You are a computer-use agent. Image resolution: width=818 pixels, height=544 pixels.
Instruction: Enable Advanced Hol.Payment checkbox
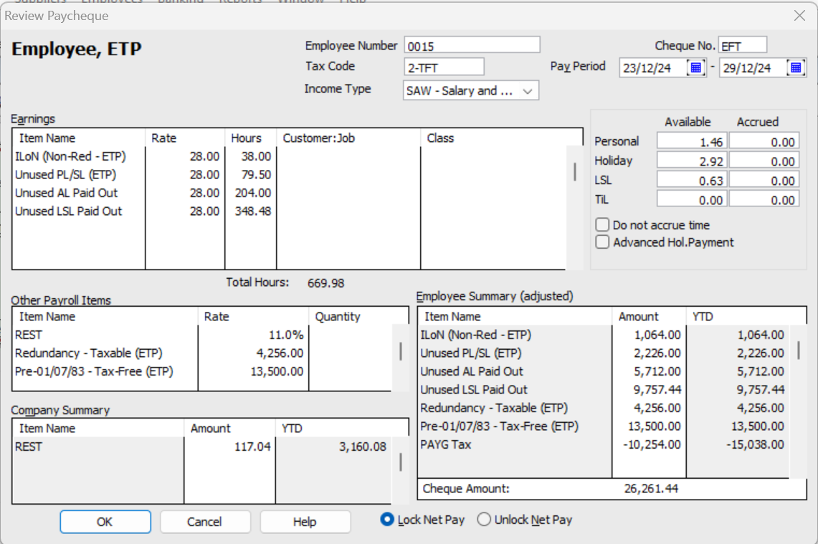[x=602, y=242]
